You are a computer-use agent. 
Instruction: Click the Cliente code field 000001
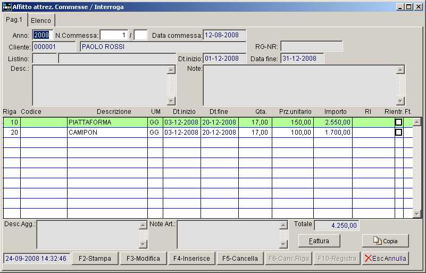coord(54,47)
